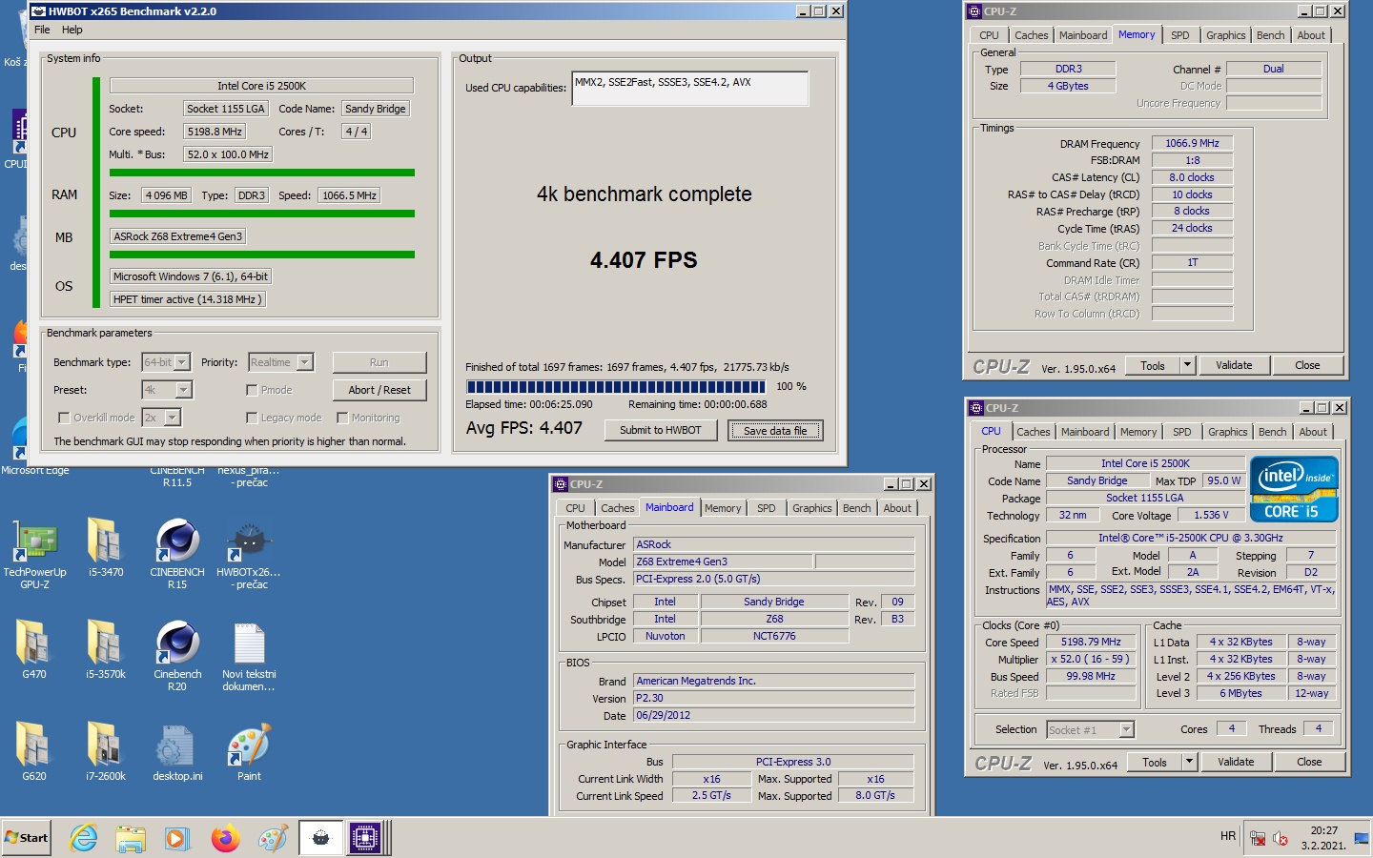Open Internet Explorer from the taskbar
Viewport: 1373px width, 858px height.
[84, 839]
